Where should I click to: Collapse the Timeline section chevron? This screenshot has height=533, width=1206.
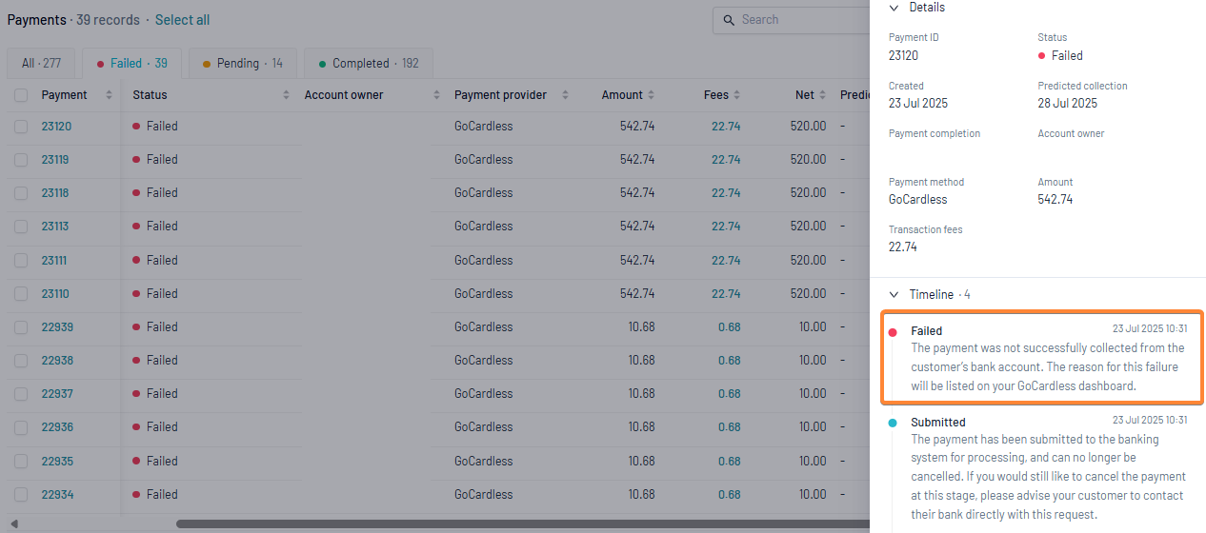[894, 295]
